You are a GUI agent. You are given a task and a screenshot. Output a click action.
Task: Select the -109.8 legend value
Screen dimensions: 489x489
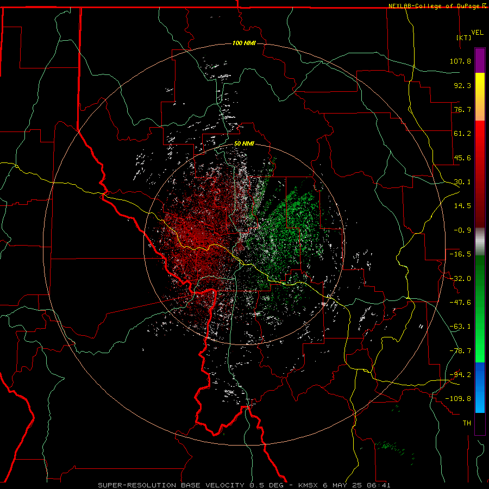[x=458, y=399]
